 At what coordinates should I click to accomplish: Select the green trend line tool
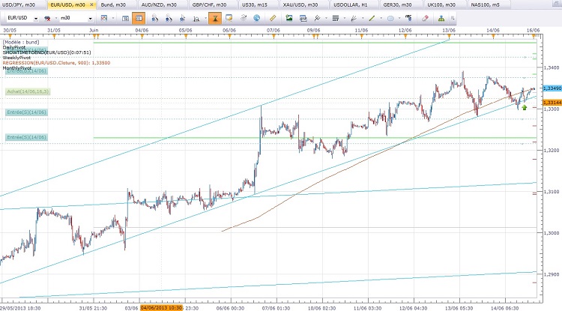click(372, 18)
